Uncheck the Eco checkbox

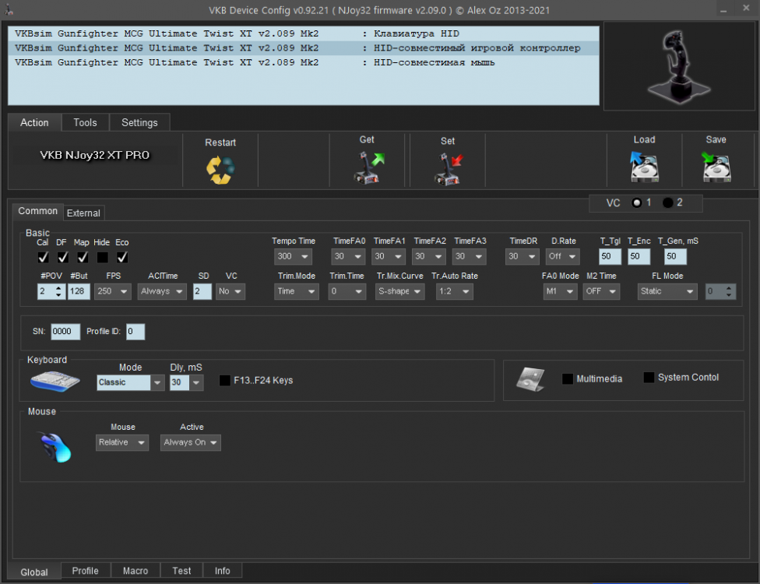click(x=121, y=256)
